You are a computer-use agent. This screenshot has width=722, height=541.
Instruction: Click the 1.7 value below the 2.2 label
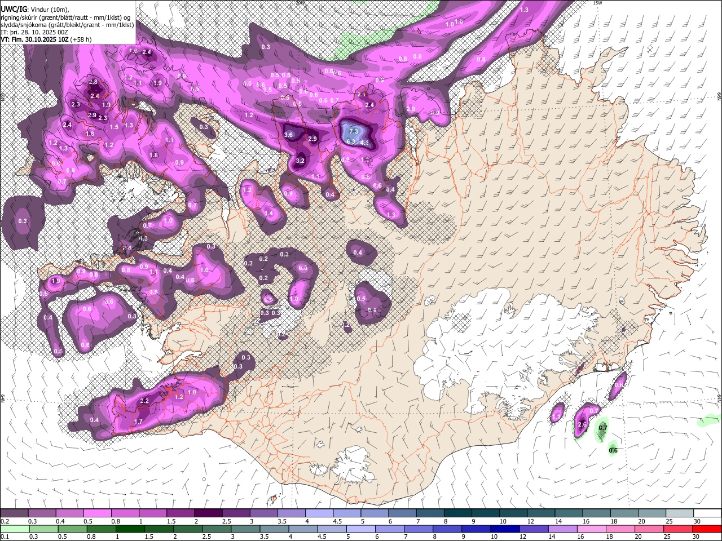(139, 422)
